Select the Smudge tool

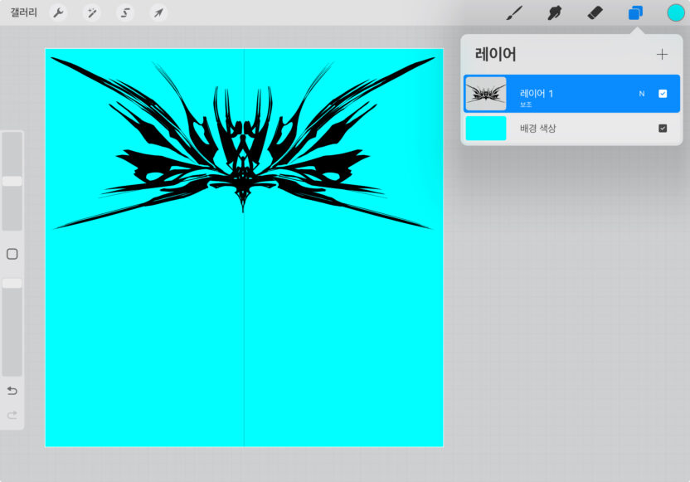click(555, 12)
